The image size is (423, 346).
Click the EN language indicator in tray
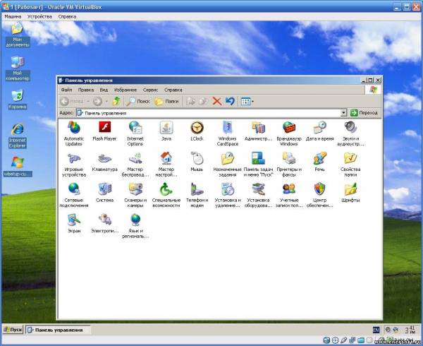[x=376, y=330]
